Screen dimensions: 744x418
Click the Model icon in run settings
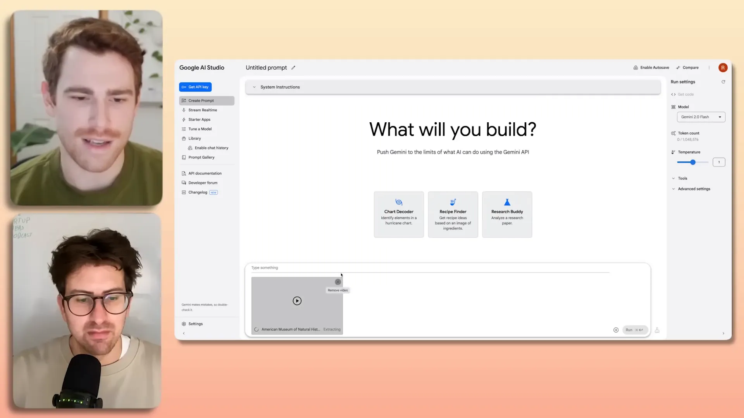673,107
